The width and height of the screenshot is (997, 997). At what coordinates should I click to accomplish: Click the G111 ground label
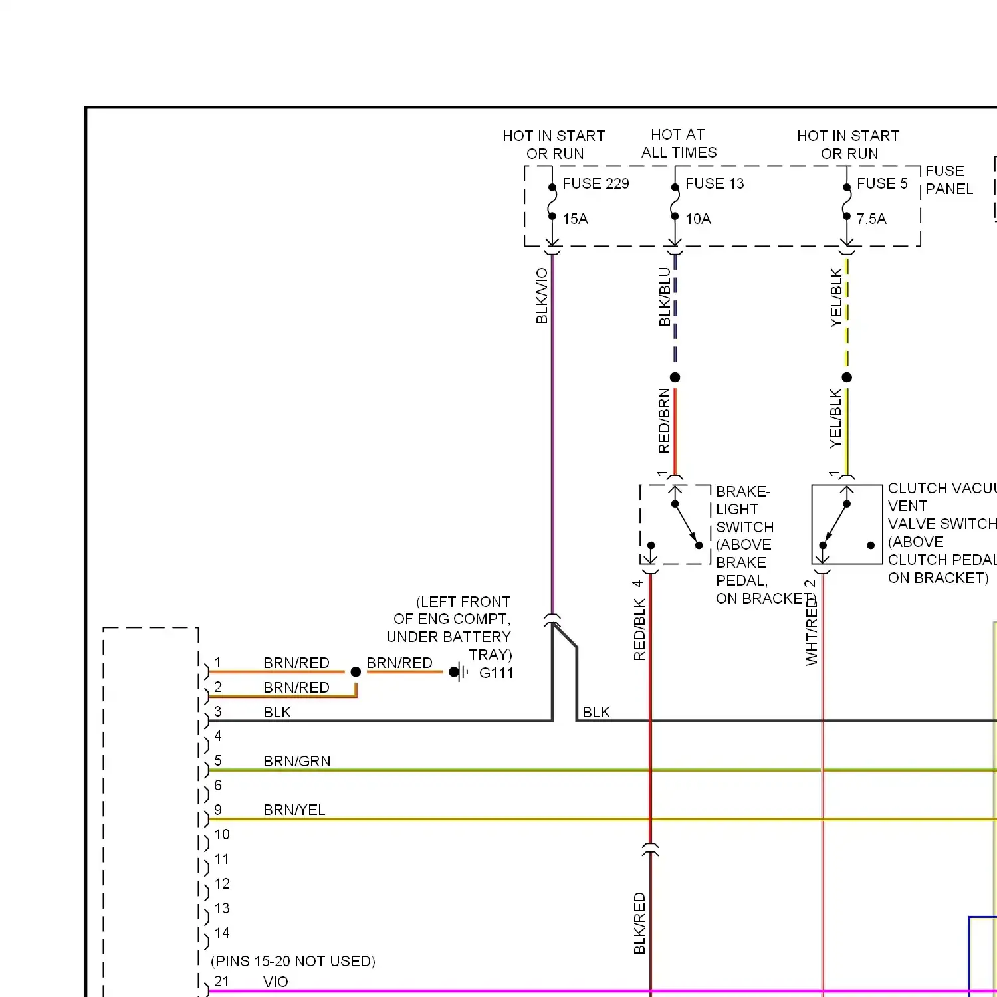(x=496, y=673)
